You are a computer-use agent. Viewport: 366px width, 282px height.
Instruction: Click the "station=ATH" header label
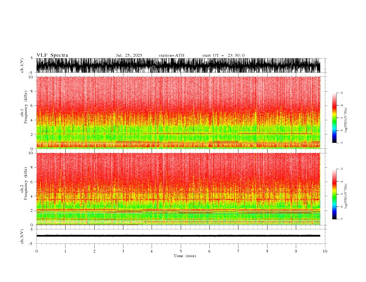[171, 55]
